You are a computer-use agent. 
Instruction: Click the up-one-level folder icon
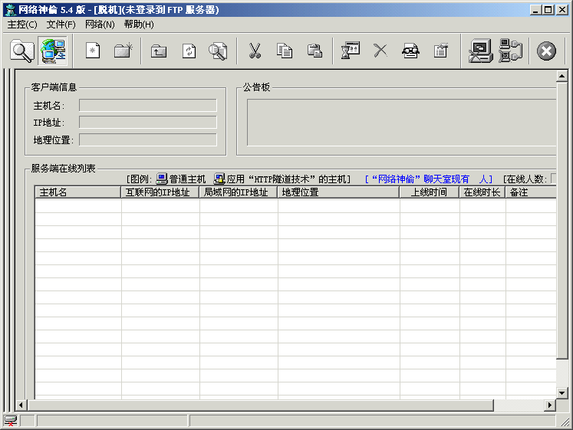pyautogui.click(x=159, y=51)
